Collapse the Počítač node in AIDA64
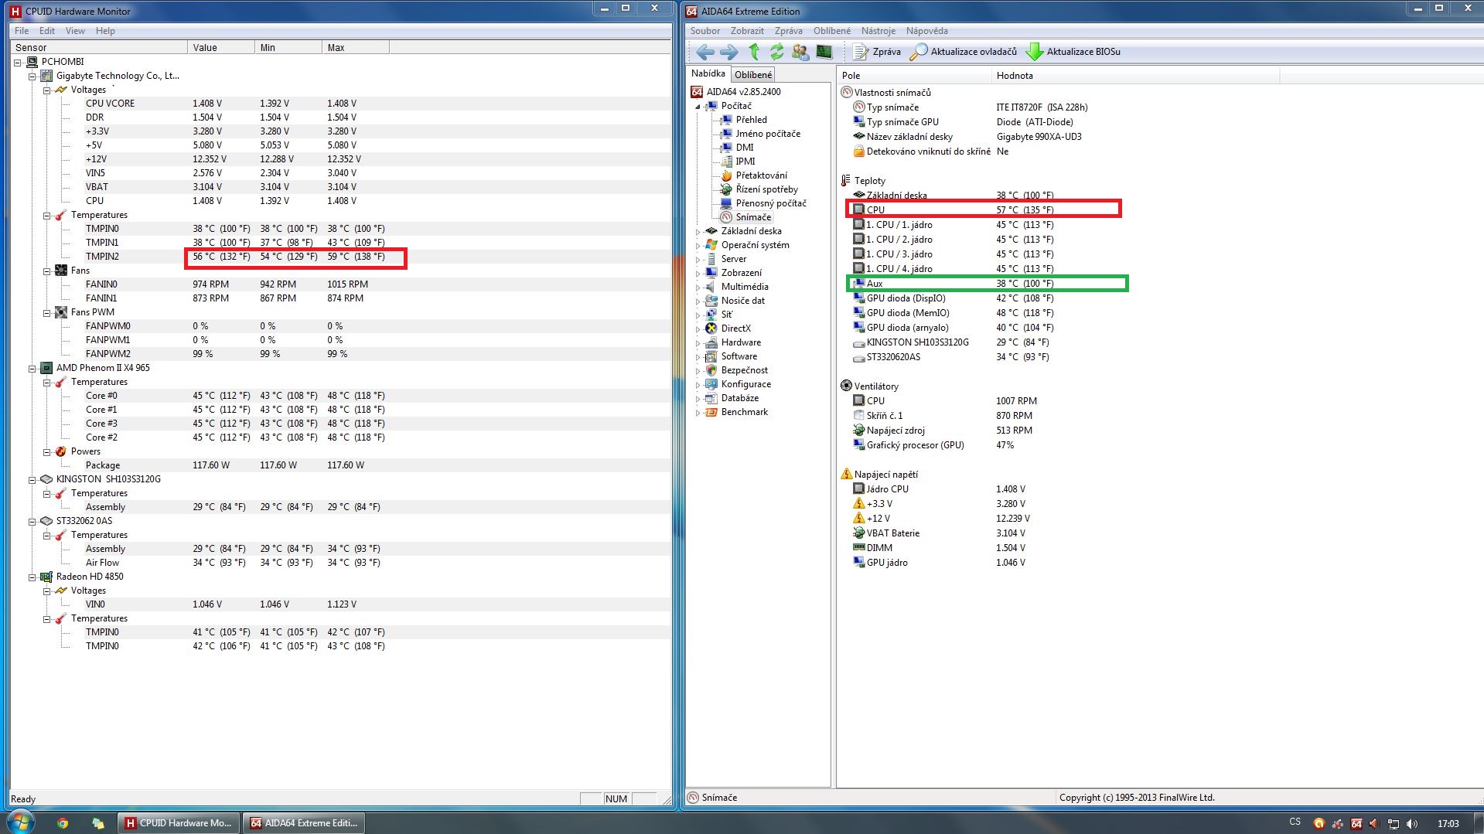 (x=698, y=107)
